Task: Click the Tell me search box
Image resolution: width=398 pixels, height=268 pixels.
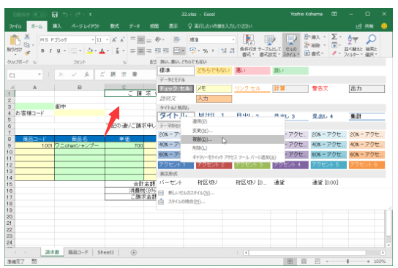Action: click(x=220, y=26)
